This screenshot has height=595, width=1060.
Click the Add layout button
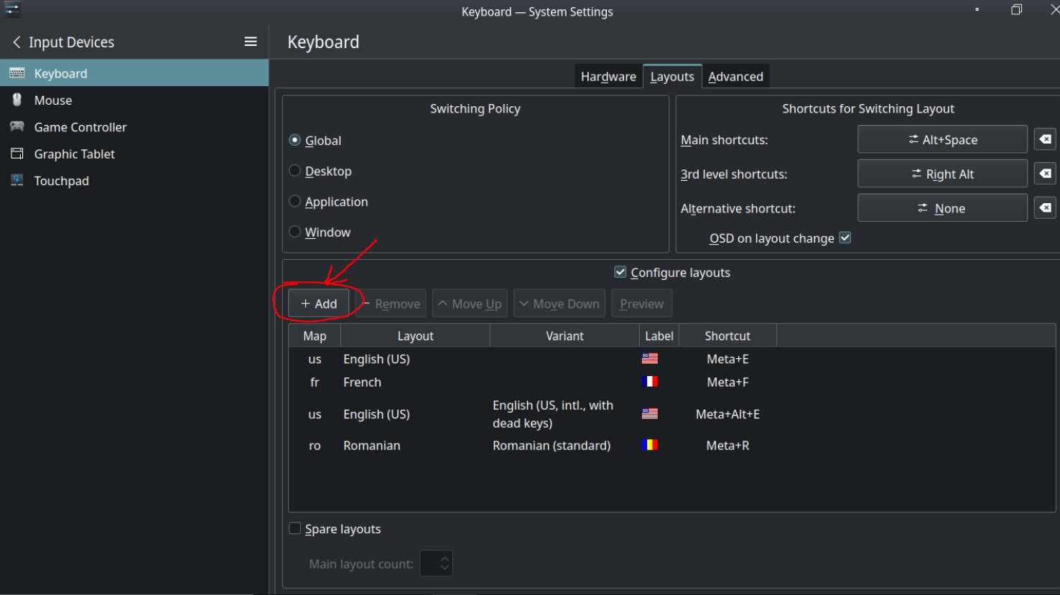tap(318, 304)
